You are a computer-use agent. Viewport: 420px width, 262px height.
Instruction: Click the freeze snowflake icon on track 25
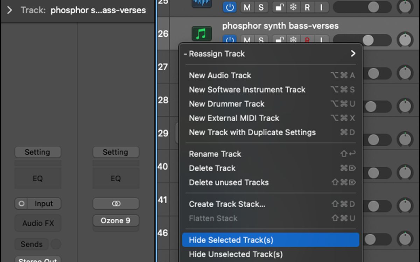(293, 7)
